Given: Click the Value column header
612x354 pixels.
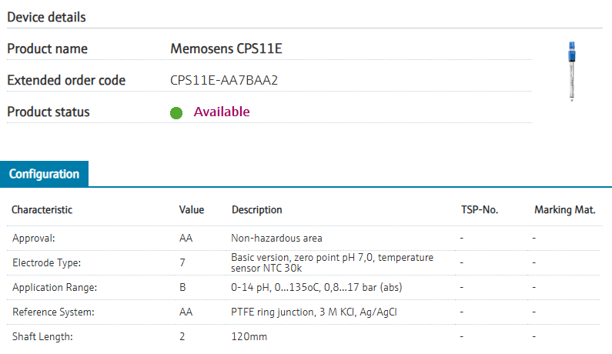Looking at the screenshot, I should tap(192, 209).
